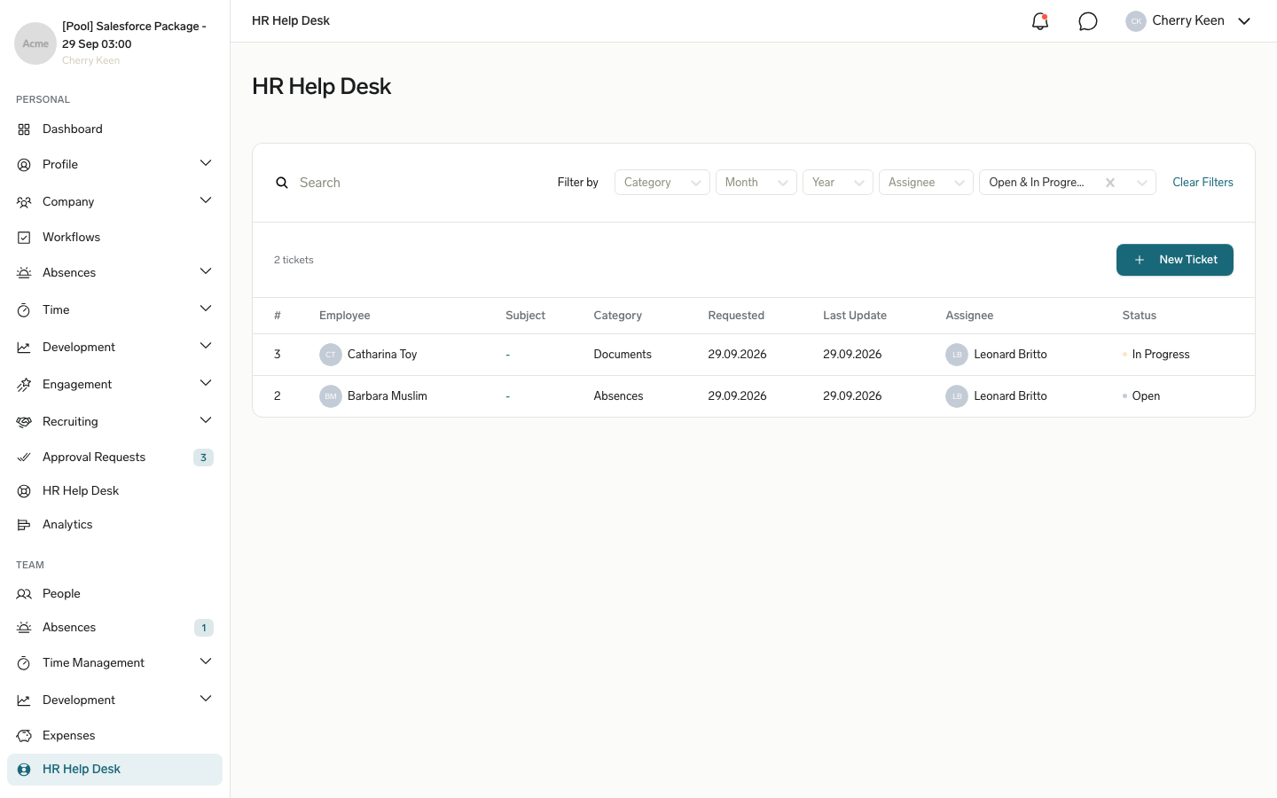Select the highlighted team HR Help Desk item
The height and width of the screenshot is (798, 1277).
point(114,770)
